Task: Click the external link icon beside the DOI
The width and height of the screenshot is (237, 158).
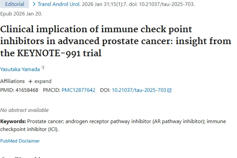Action: click(x=169, y=90)
